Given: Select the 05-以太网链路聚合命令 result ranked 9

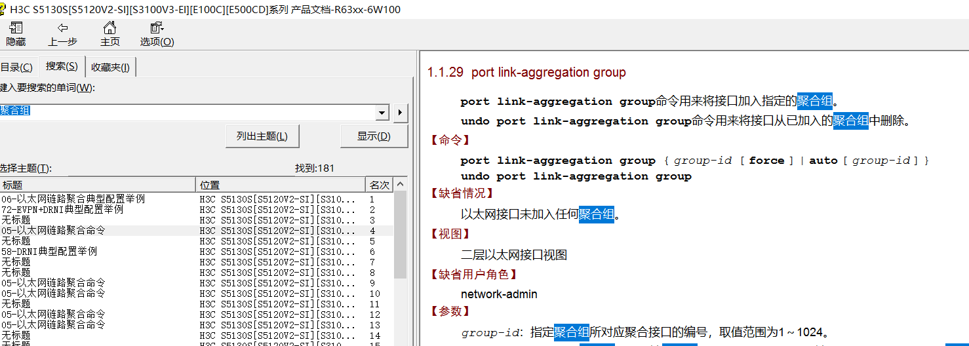Looking at the screenshot, I should pyautogui.click(x=197, y=283).
